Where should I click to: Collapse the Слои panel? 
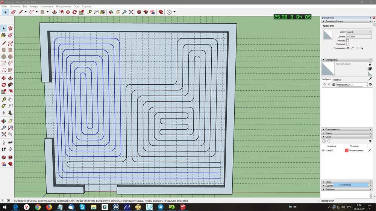[x=323, y=137]
